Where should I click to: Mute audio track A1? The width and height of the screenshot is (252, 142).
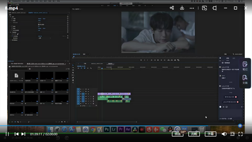(x=88, y=96)
